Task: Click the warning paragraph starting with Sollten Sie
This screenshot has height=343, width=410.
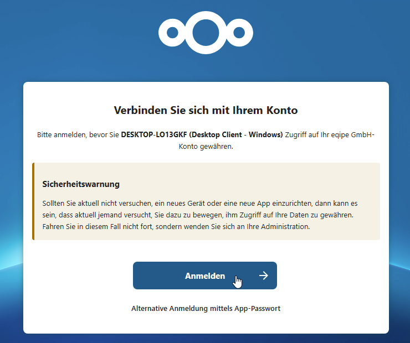Action: (200, 215)
